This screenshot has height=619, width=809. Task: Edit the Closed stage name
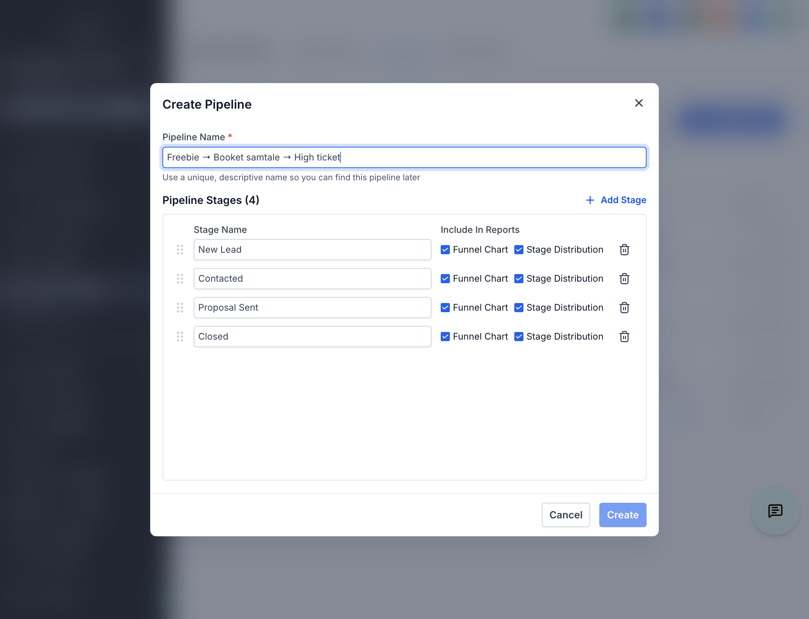click(312, 337)
